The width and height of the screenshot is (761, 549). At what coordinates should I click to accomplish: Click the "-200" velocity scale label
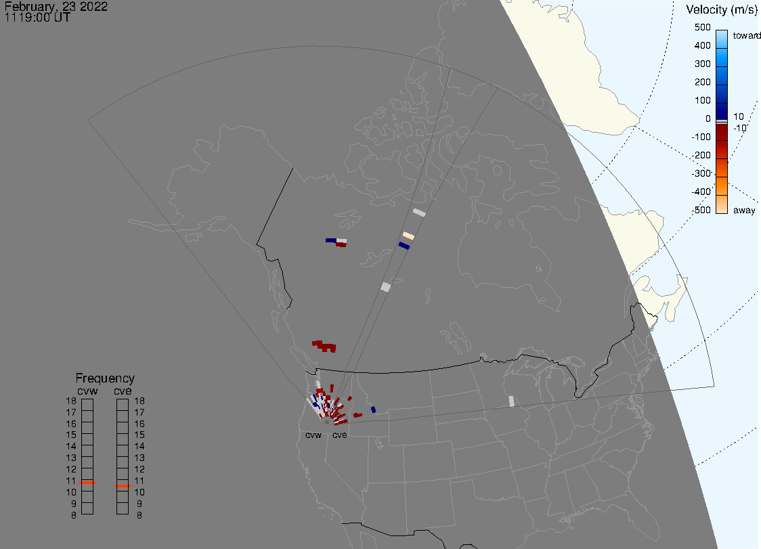(701, 155)
